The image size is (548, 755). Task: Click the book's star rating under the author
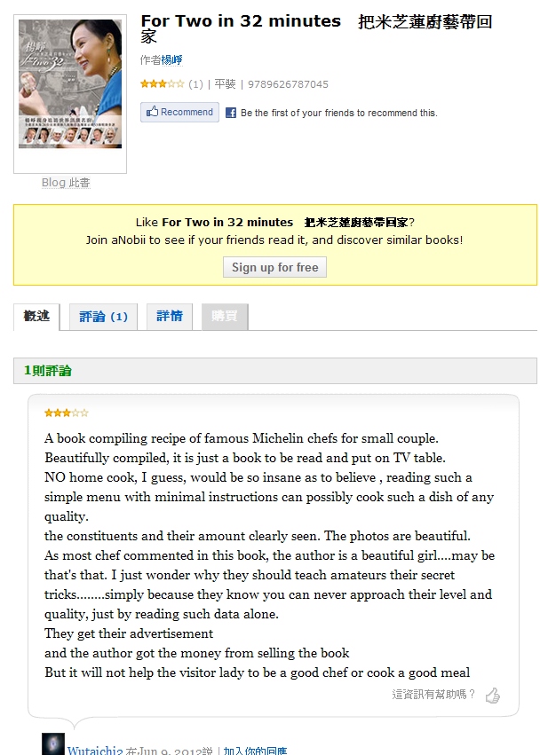coord(163,84)
